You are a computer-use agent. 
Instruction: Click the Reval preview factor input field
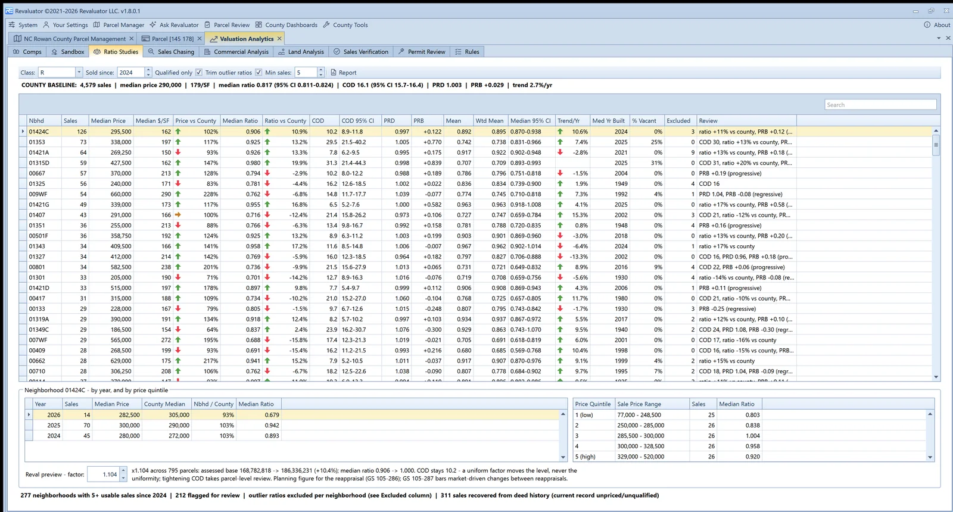104,474
